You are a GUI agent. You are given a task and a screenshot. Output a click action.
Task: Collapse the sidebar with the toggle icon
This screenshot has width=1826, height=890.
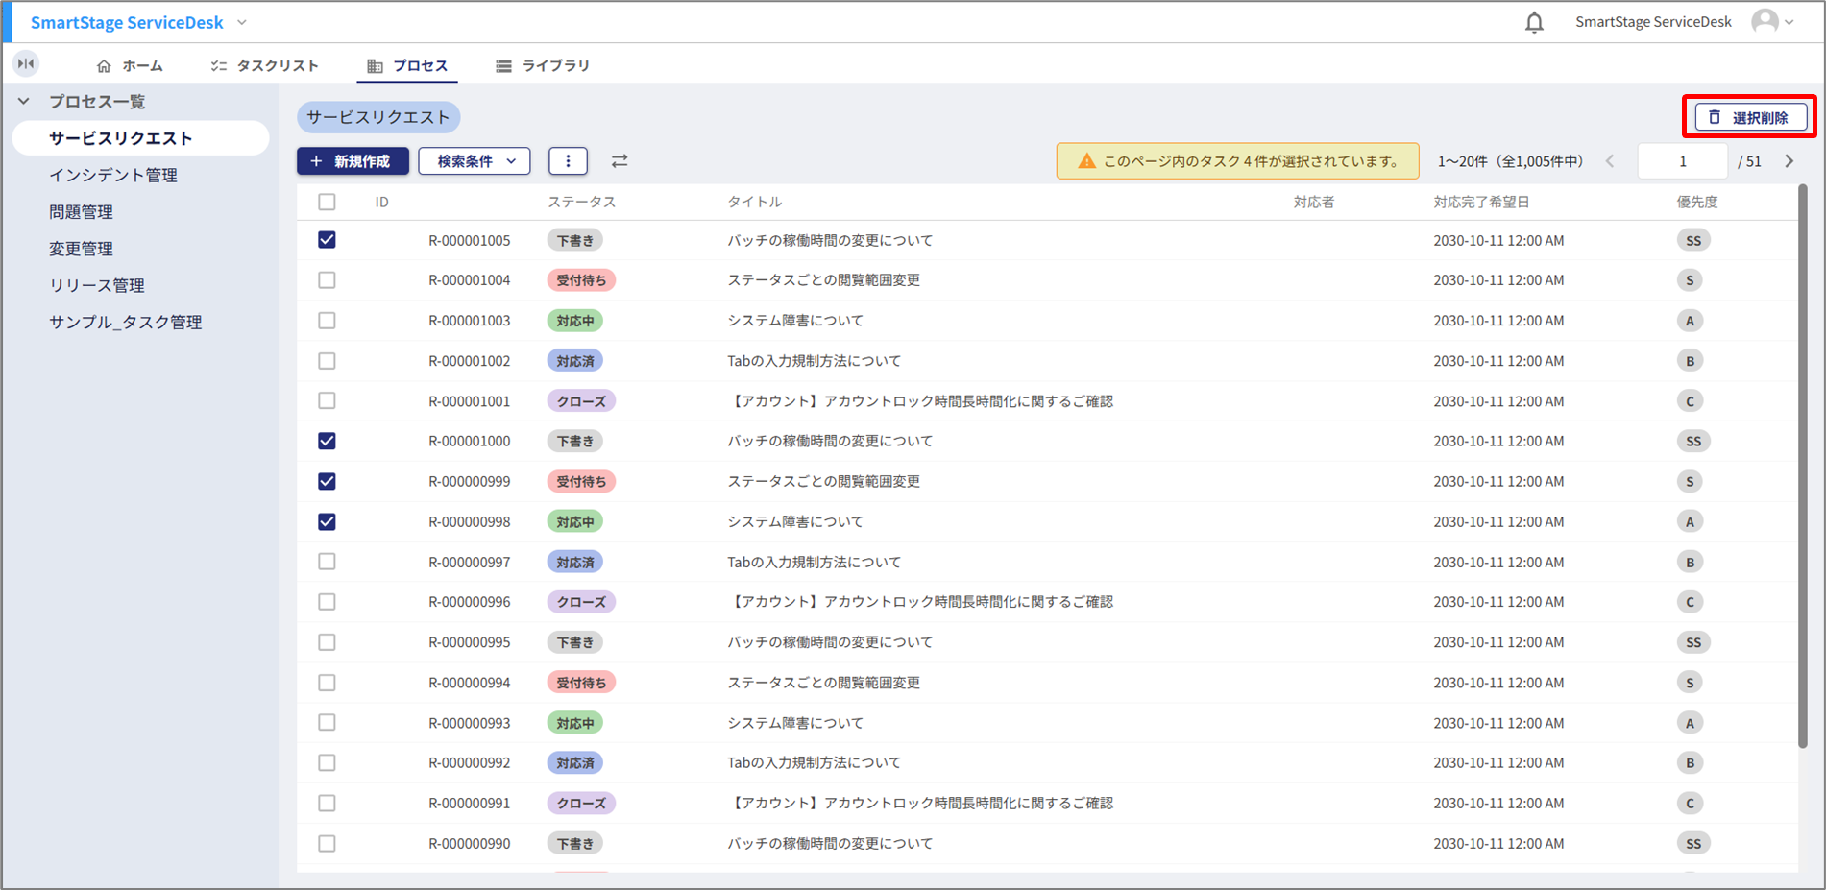coord(26,64)
